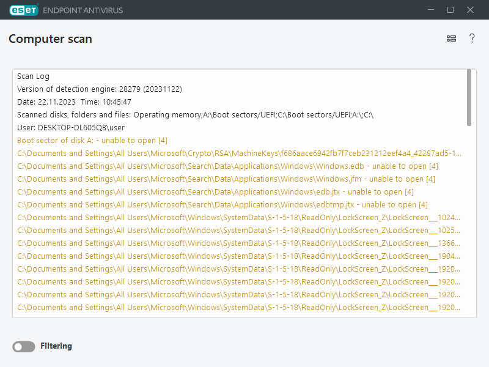This screenshot has width=489, height=367.
Task: Close the ESET Endpoint Antivirus window
Action: [470, 10]
